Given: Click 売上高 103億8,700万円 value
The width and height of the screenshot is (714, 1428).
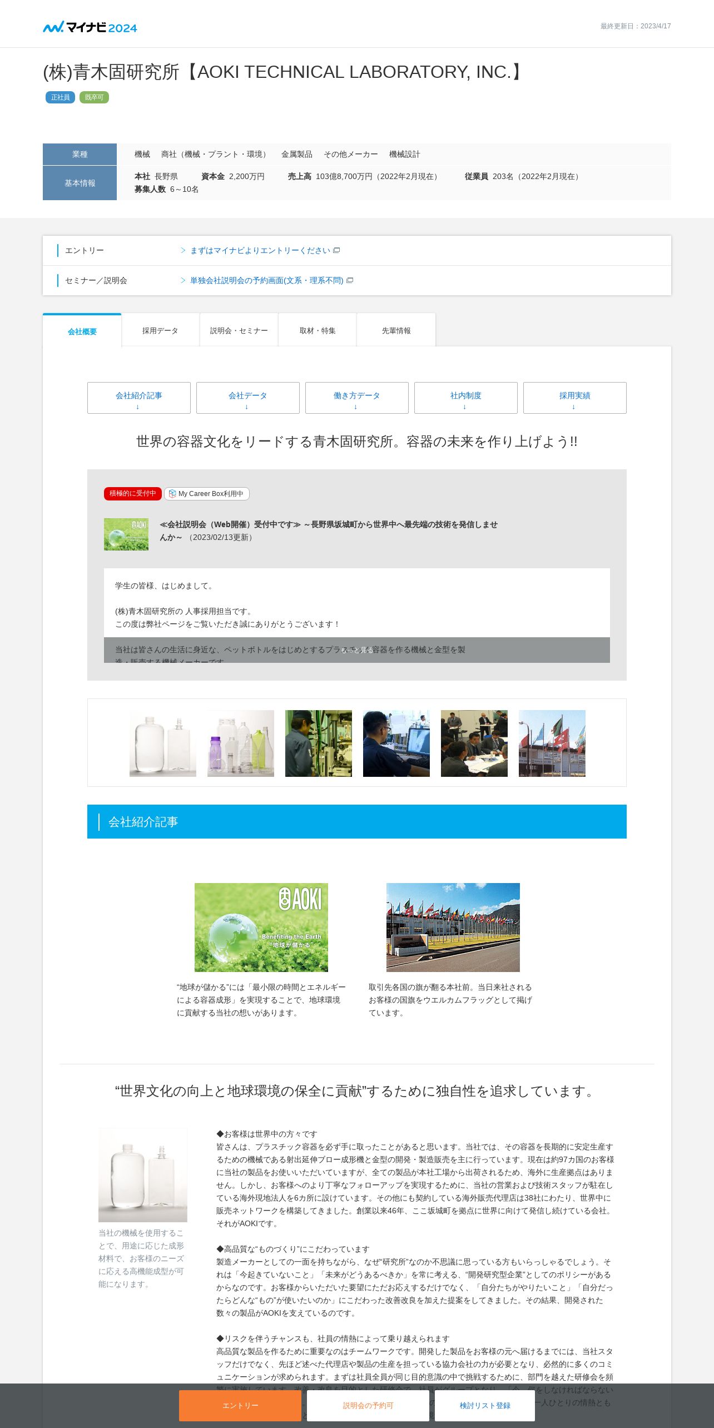Looking at the screenshot, I should coord(365,176).
